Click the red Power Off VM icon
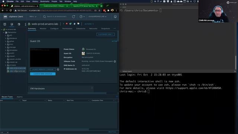Screen dimensions: 238x134 click(67, 24)
